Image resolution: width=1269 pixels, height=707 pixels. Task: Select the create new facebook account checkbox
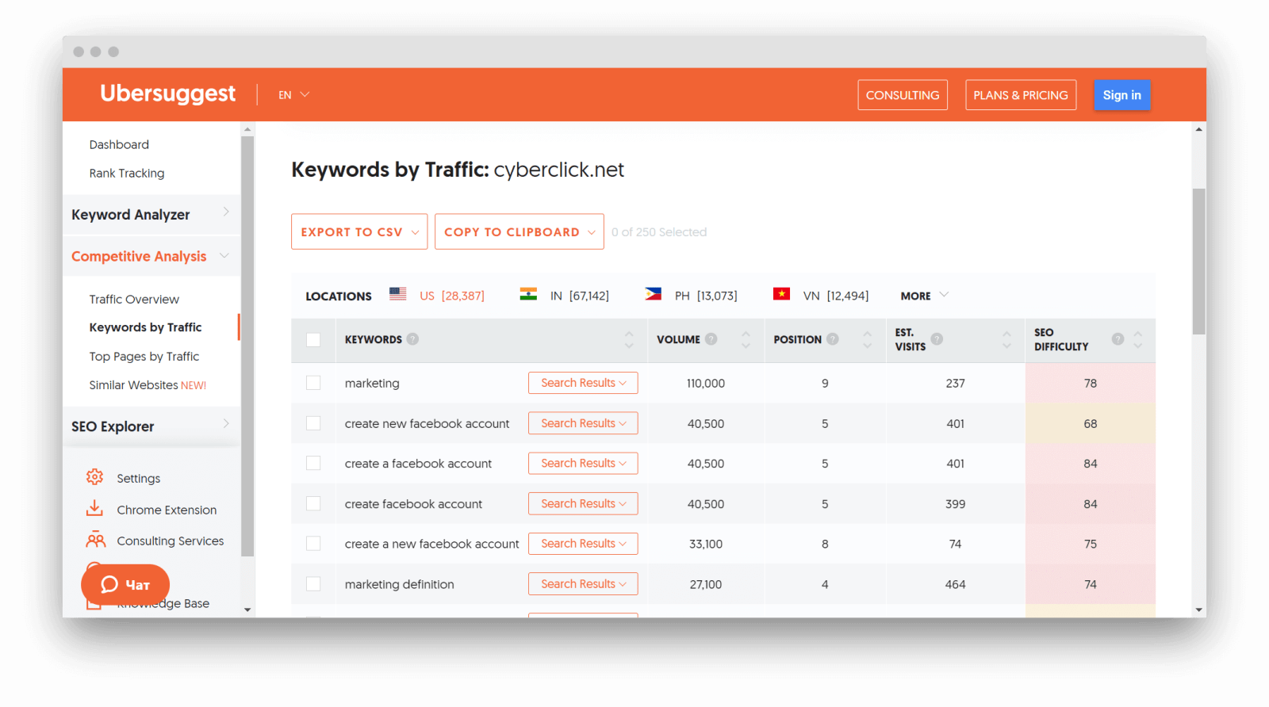pyautogui.click(x=313, y=423)
